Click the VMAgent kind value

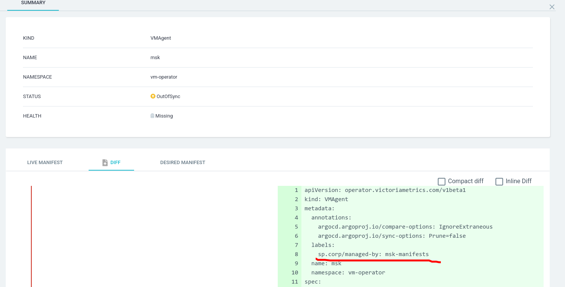[x=160, y=38]
